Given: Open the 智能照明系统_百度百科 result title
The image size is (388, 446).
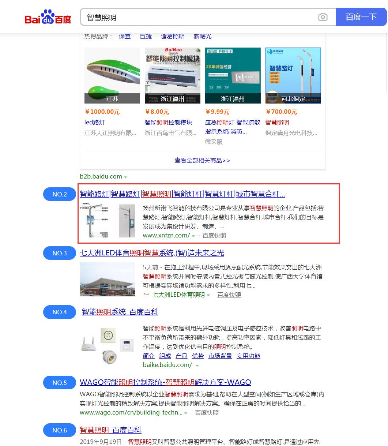Looking at the screenshot, I should [x=120, y=312].
